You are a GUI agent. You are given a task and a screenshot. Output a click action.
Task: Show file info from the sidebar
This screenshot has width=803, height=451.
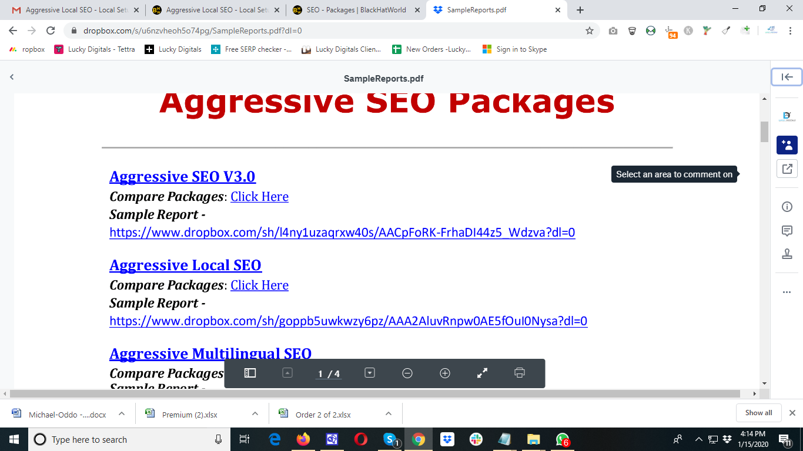point(787,207)
